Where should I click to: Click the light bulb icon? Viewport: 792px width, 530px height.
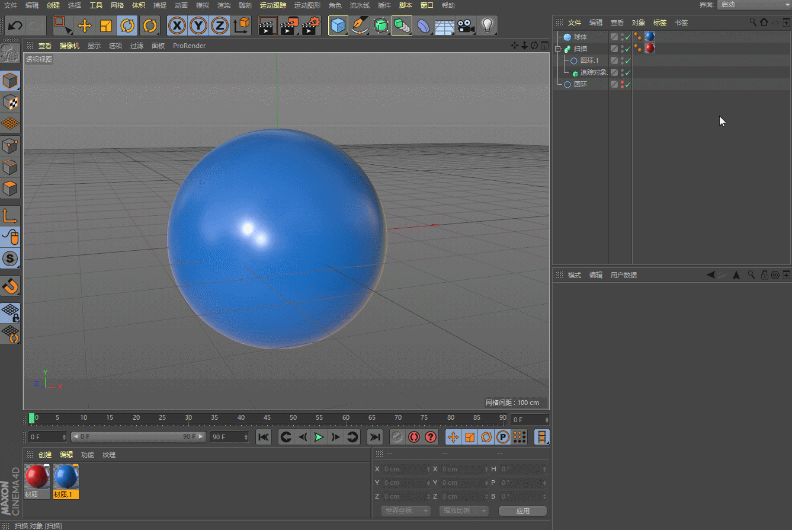click(x=487, y=26)
